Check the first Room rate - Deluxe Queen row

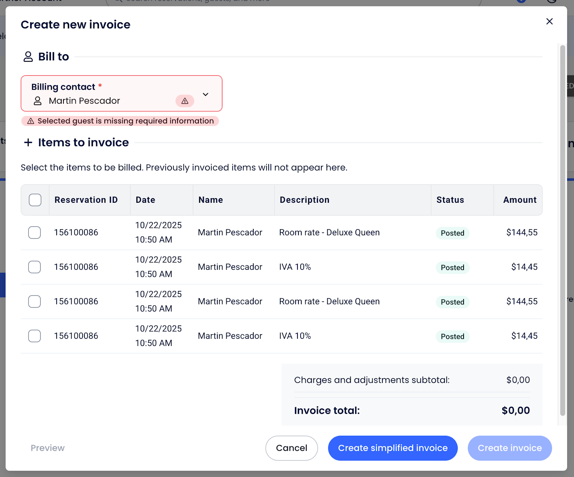point(34,233)
